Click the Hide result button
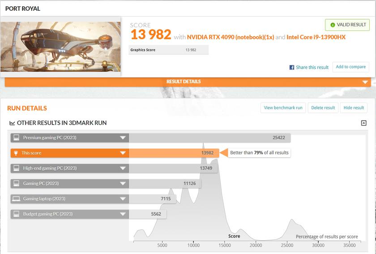Screen dimensions: 376x254 tap(354, 108)
